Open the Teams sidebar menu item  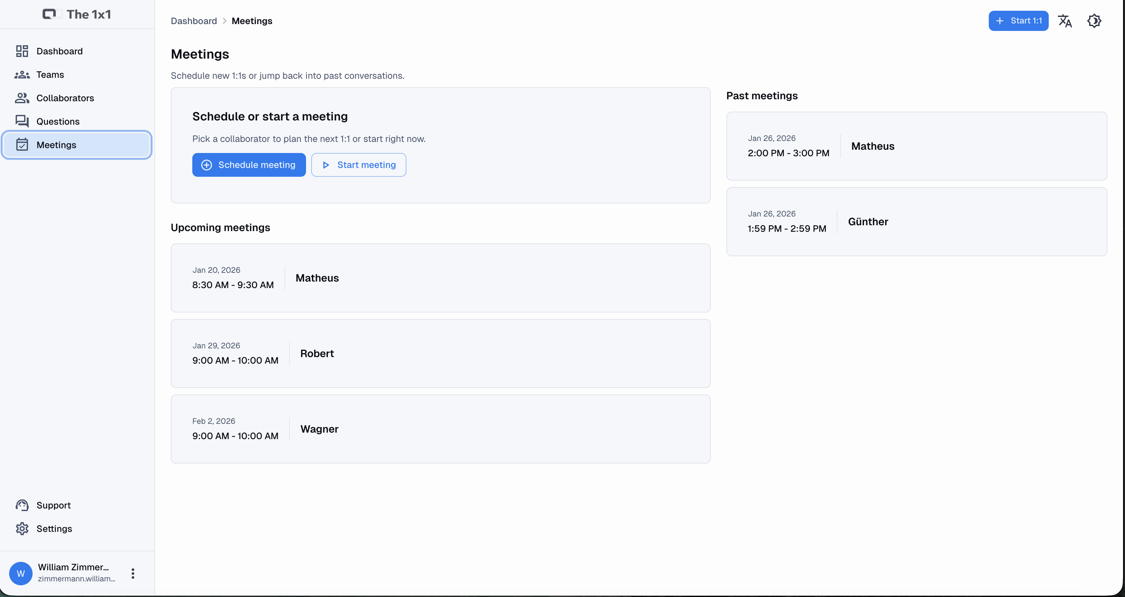click(x=50, y=75)
